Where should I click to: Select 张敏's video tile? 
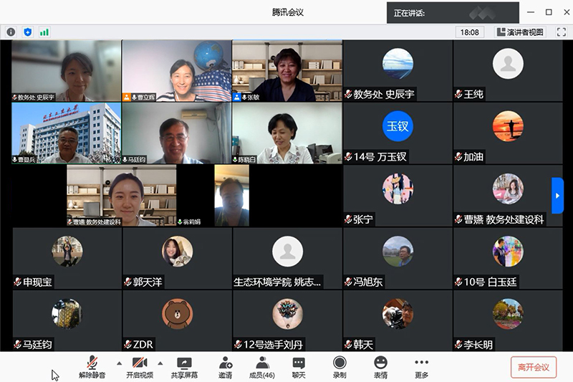tap(286, 71)
